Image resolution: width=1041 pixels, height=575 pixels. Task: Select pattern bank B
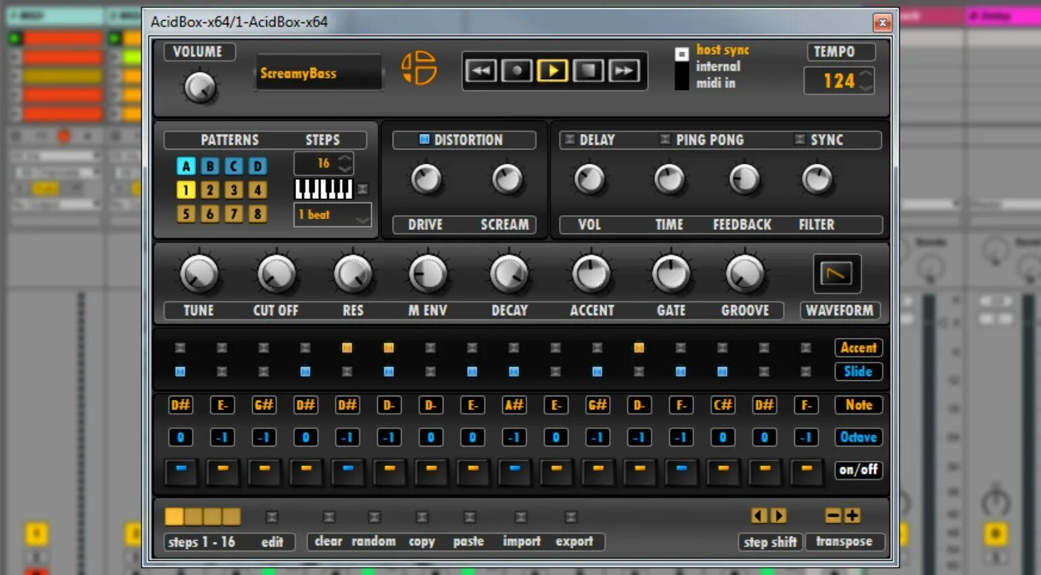tap(210, 166)
